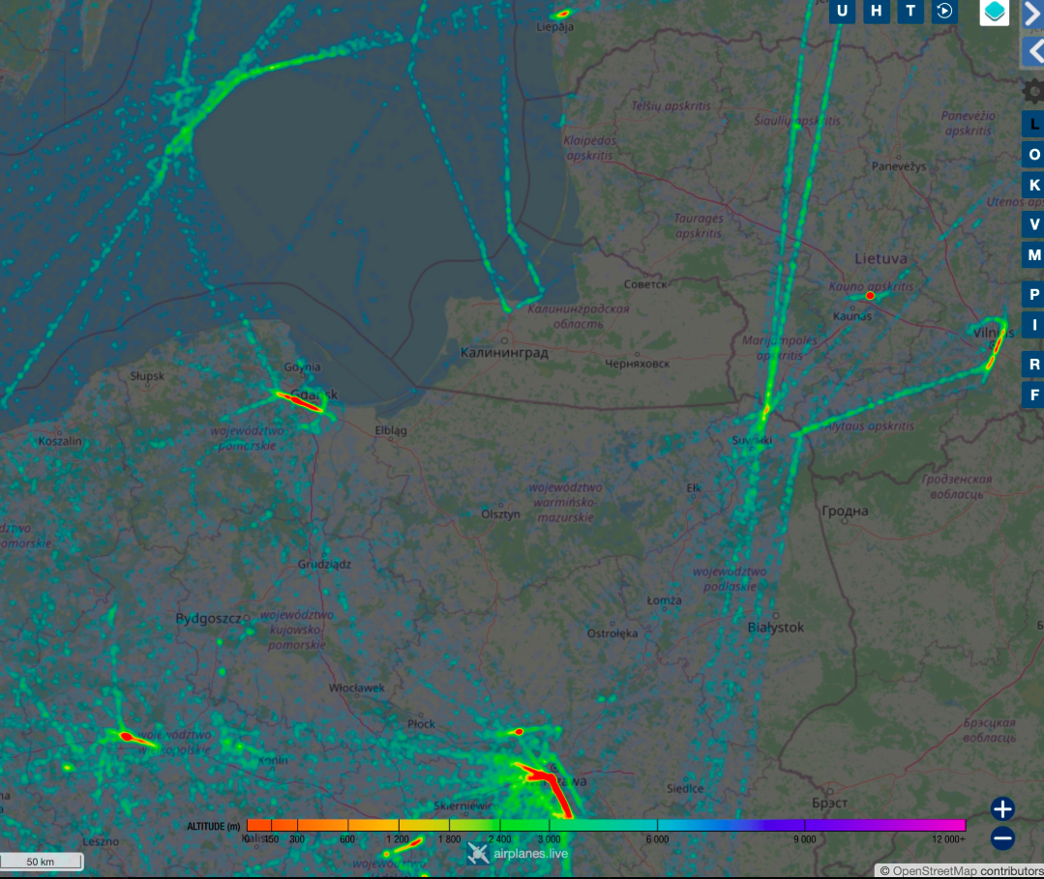The width and height of the screenshot is (1044, 879).
Task: Click the F sidebar button
Action: tap(1033, 395)
